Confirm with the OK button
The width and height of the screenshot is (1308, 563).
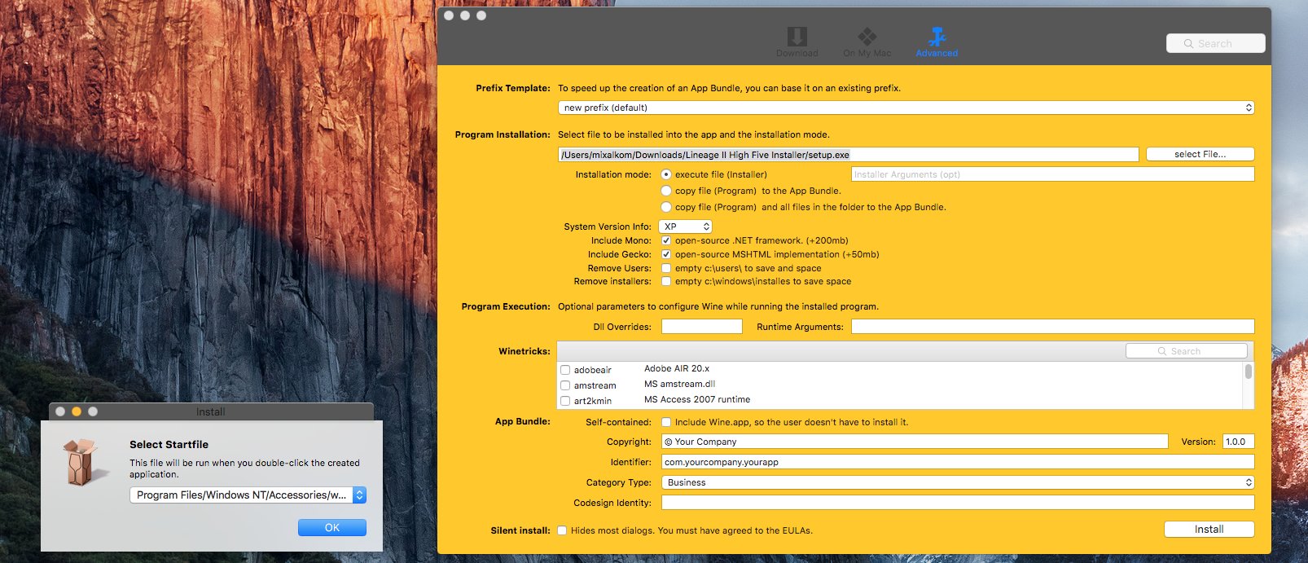pos(332,528)
